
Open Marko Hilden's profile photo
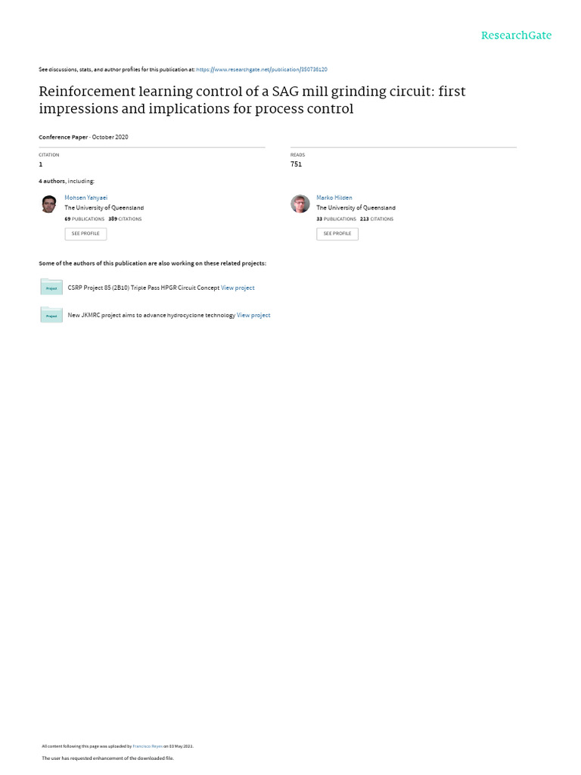[x=300, y=204]
